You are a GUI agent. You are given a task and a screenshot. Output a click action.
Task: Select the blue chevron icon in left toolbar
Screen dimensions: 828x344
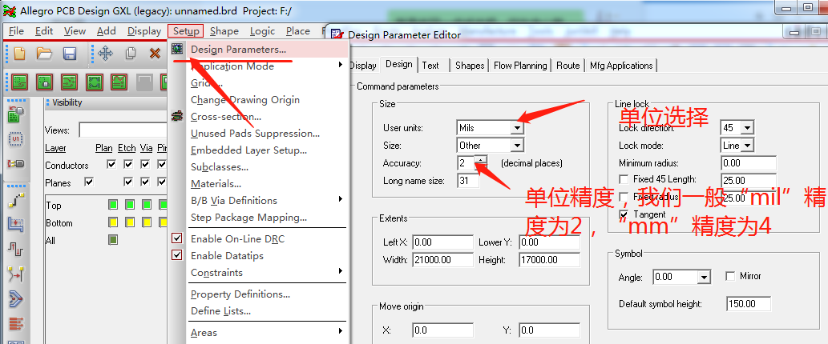(x=16, y=299)
